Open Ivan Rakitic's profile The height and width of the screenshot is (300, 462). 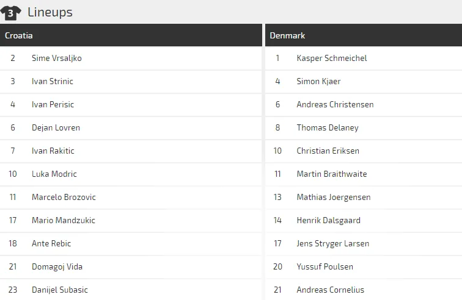coord(53,151)
